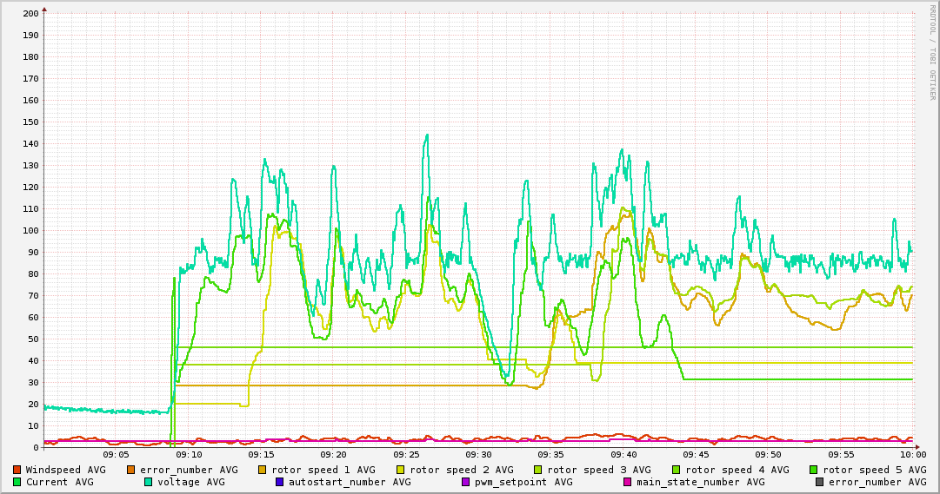Click the 50 value on the y-axis

tap(33, 339)
